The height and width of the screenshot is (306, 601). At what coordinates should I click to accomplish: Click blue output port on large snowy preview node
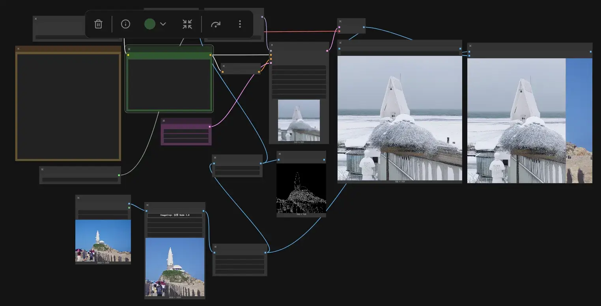pos(460,49)
